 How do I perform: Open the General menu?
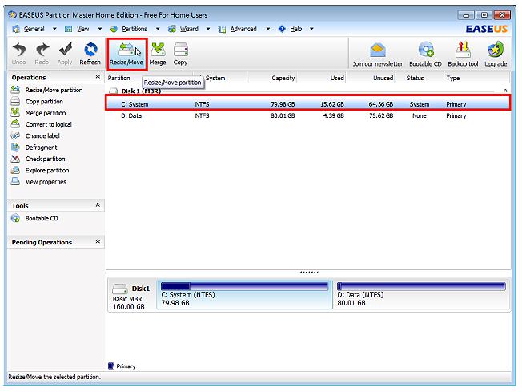point(34,29)
